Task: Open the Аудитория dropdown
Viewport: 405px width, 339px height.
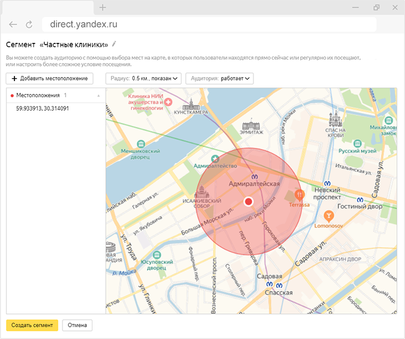Action: coord(219,78)
